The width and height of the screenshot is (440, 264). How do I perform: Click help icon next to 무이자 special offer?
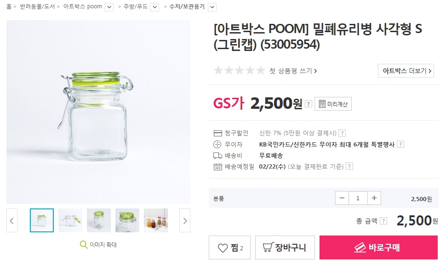click(x=400, y=144)
